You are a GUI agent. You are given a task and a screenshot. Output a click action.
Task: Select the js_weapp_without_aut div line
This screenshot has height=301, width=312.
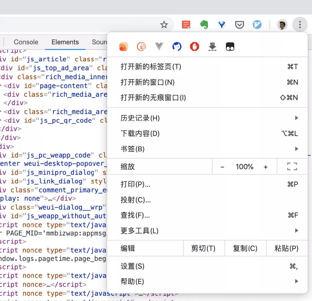coord(53,216)
